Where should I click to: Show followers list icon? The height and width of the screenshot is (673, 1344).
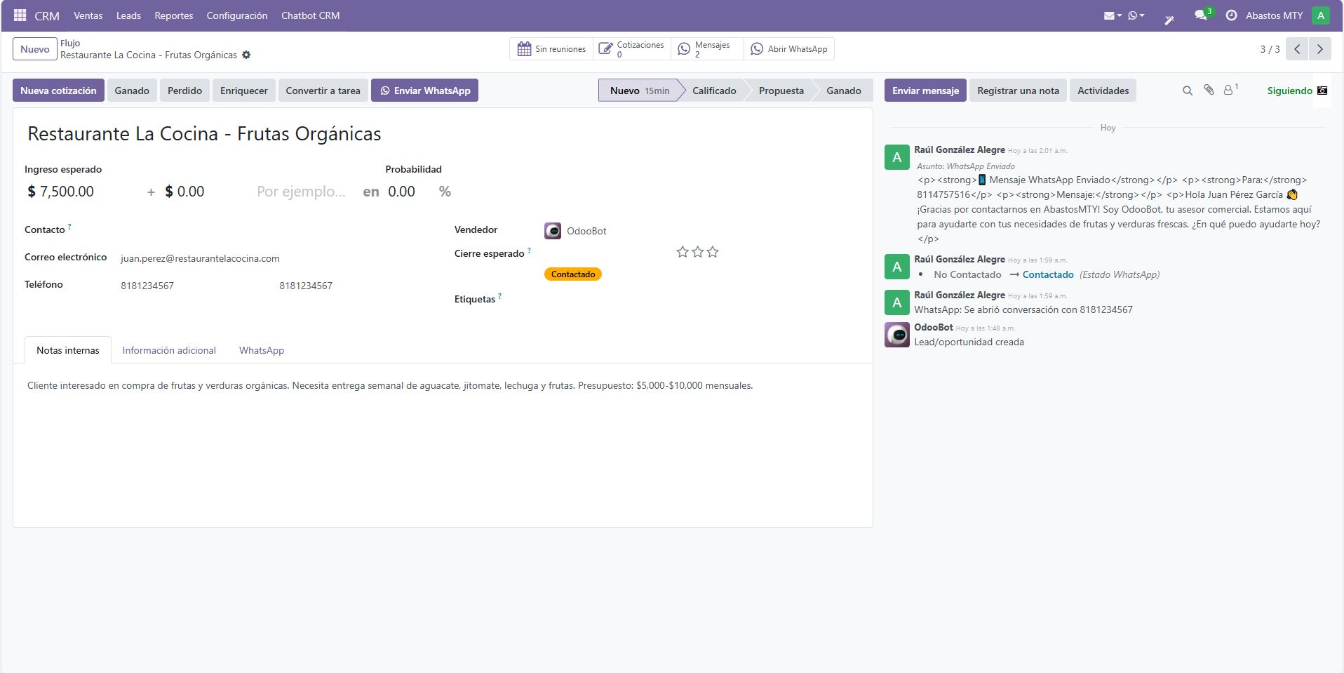pyautogui.click(x=1230, y=90)
